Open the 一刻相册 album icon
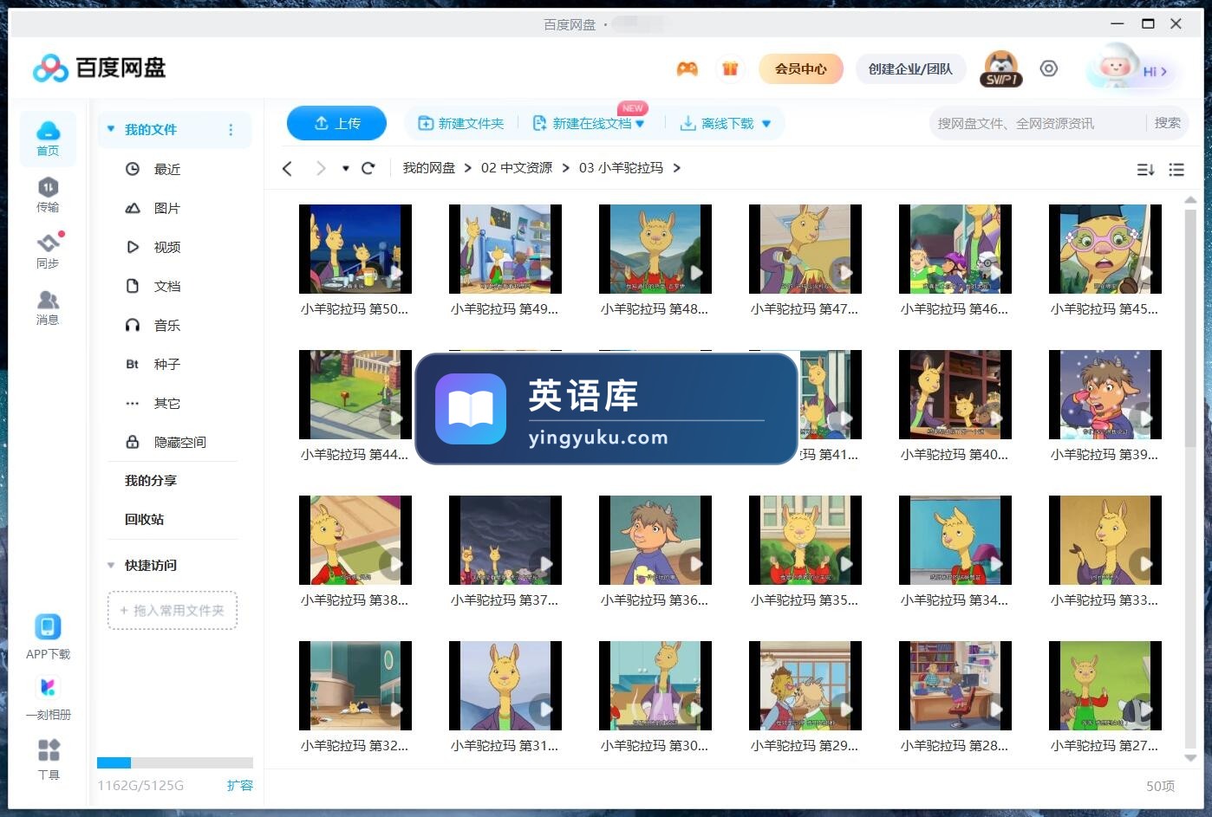The image size is (1212, 817). (x=48, y=698)
